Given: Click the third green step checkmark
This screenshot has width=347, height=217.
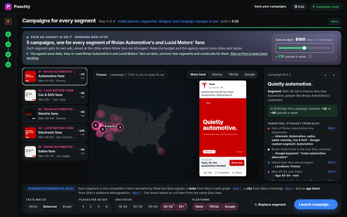Looking at the screenshot, I should click(x=8, y=55).
